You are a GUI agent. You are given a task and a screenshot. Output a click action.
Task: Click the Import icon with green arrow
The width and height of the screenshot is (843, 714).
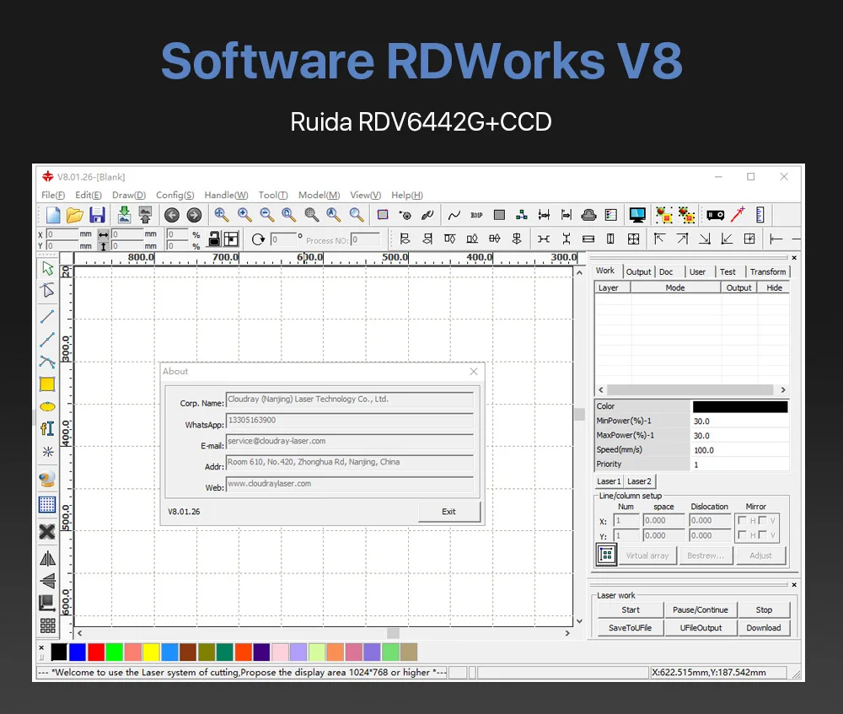[x=124, y=214]
